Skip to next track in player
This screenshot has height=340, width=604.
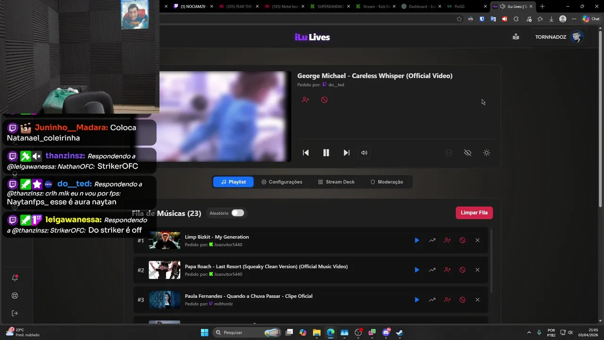point(346,153)
